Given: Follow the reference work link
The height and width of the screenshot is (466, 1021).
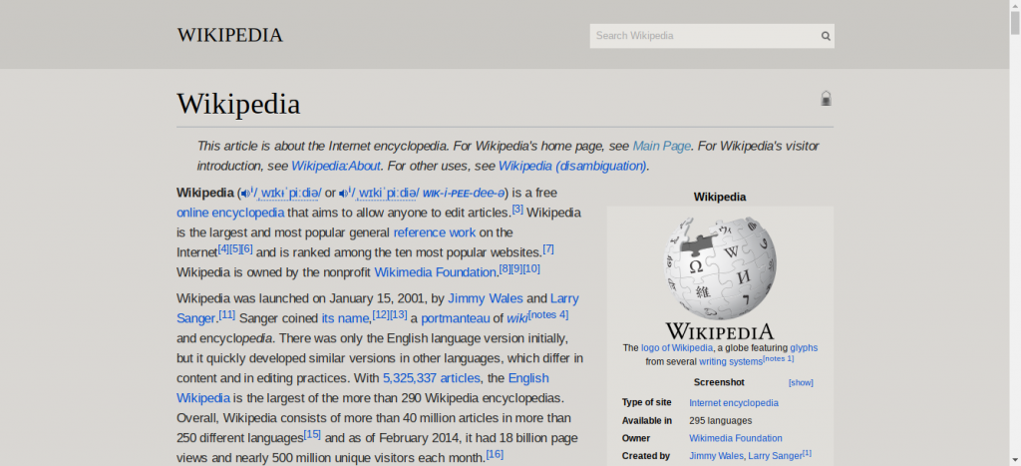Looking at the screenshot, I should (x=435, y=233).
